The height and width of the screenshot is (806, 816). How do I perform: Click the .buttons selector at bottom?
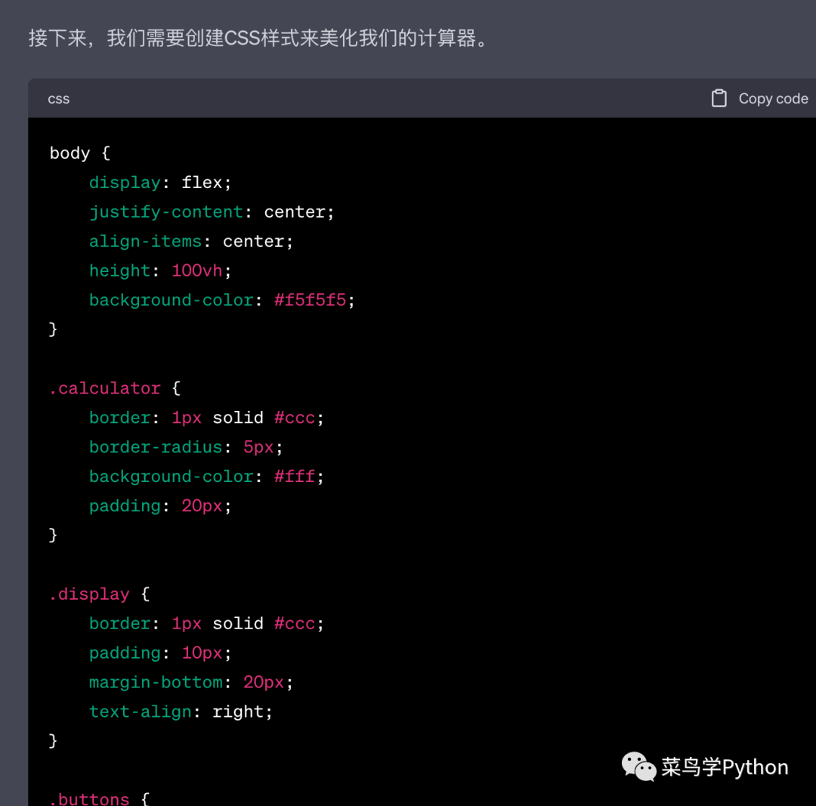[x=89, y=798]
